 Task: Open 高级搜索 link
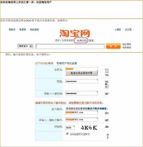click(x=127, y=44)
